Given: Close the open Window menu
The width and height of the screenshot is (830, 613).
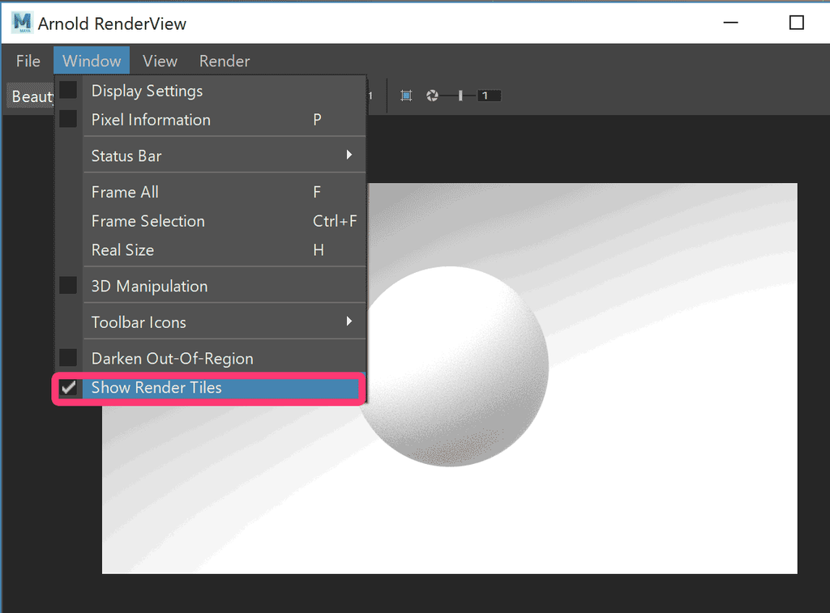Looking at the screenshot, I should tap(92, 61).
